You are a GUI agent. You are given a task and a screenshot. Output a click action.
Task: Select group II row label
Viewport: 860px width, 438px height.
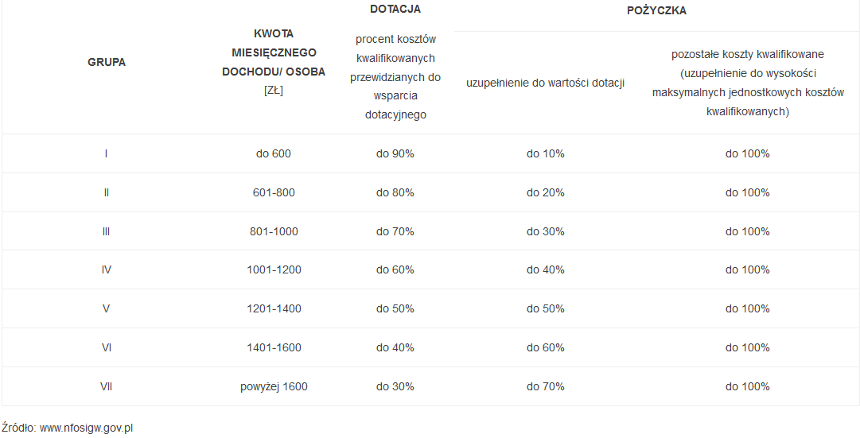pos(107,193)
